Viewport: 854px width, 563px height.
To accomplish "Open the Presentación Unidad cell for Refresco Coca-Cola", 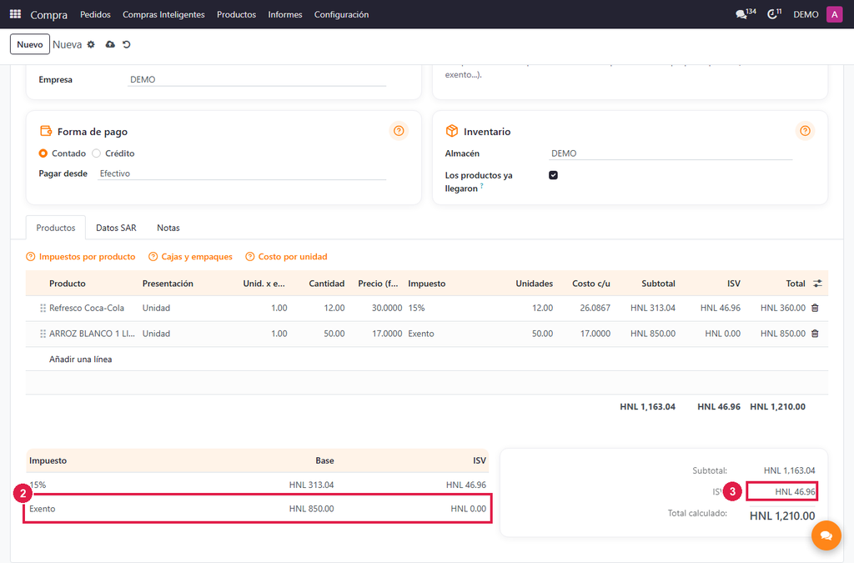I will [x=188, y=308].
